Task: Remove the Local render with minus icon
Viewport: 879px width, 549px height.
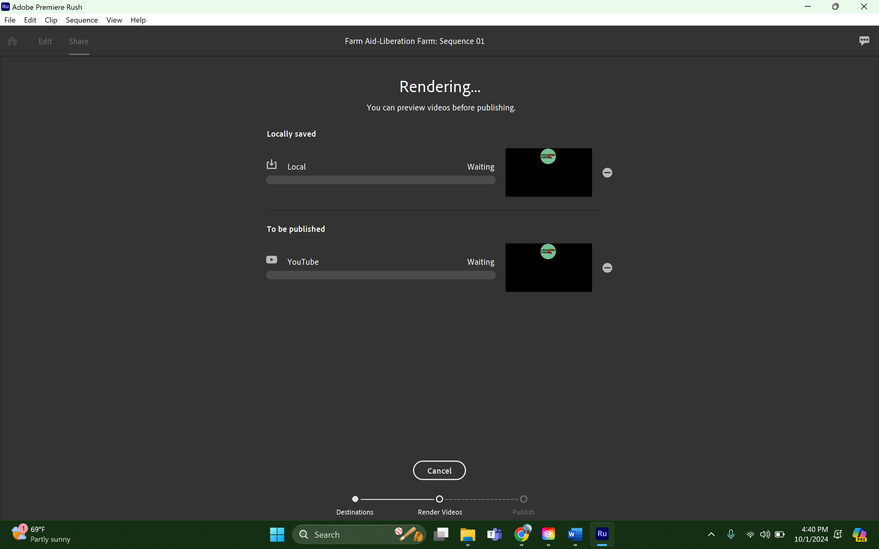Action: [x=607, y=172]
